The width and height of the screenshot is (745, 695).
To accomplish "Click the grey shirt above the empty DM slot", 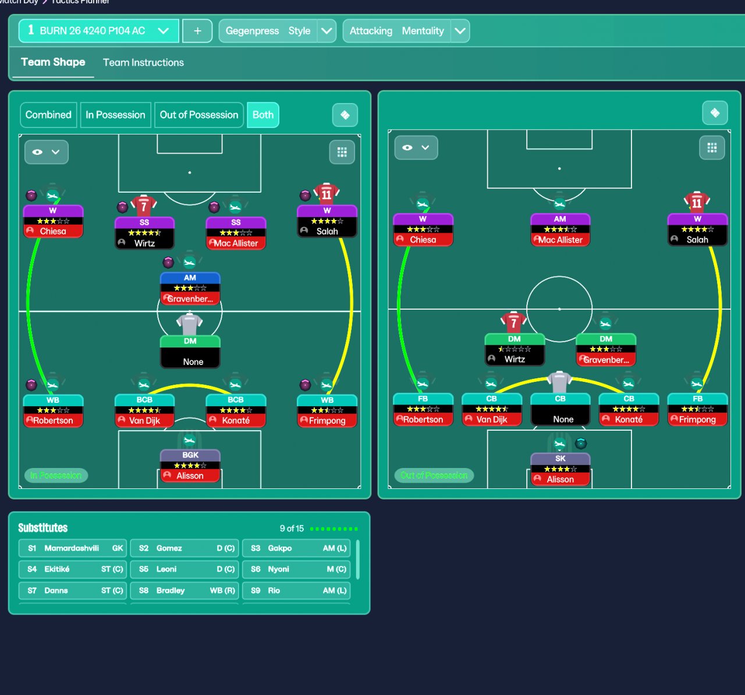I will [190, 324].
